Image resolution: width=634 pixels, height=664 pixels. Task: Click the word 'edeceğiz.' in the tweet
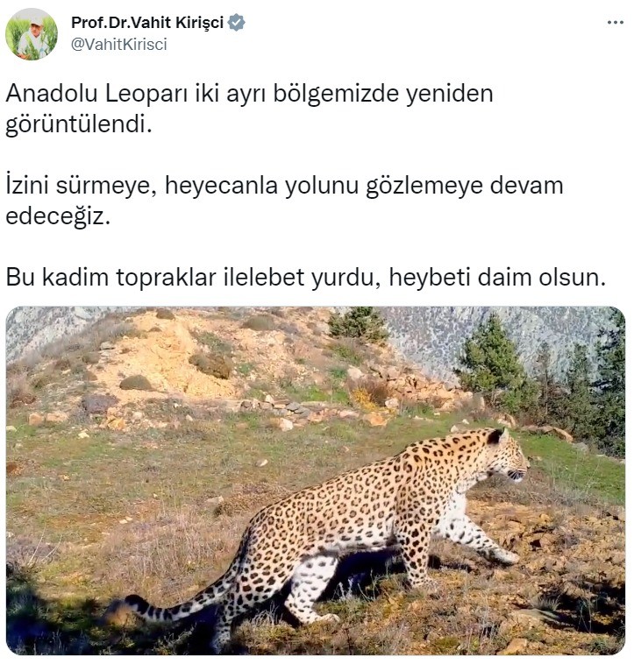point(58,217)
